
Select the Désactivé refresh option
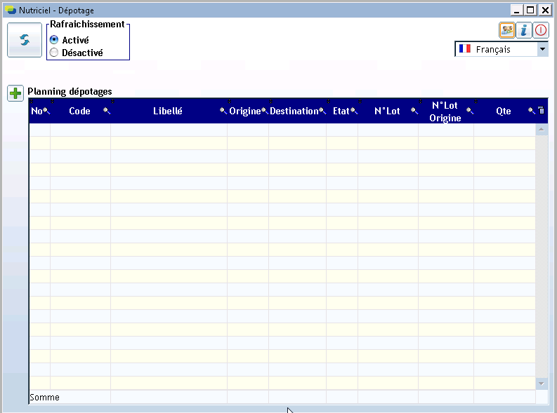tap(77, 53)
